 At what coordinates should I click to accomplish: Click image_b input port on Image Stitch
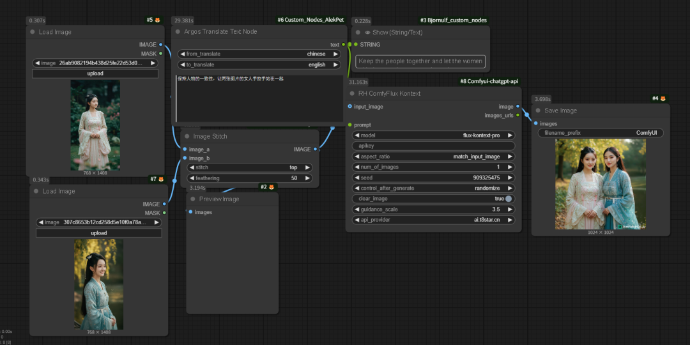tap(185, 158)
